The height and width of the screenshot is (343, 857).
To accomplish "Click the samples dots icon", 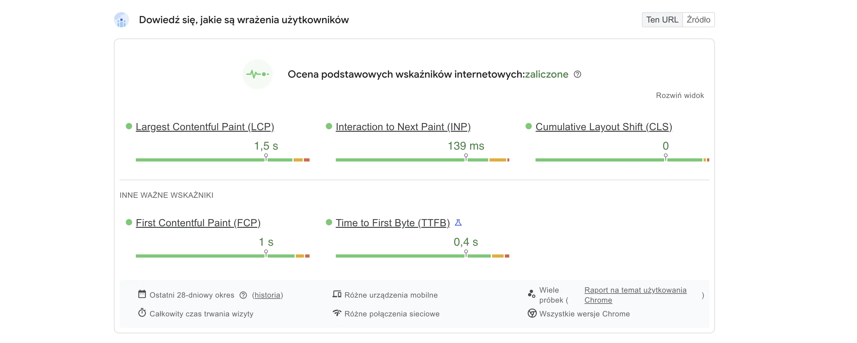I will click(531, 294).
